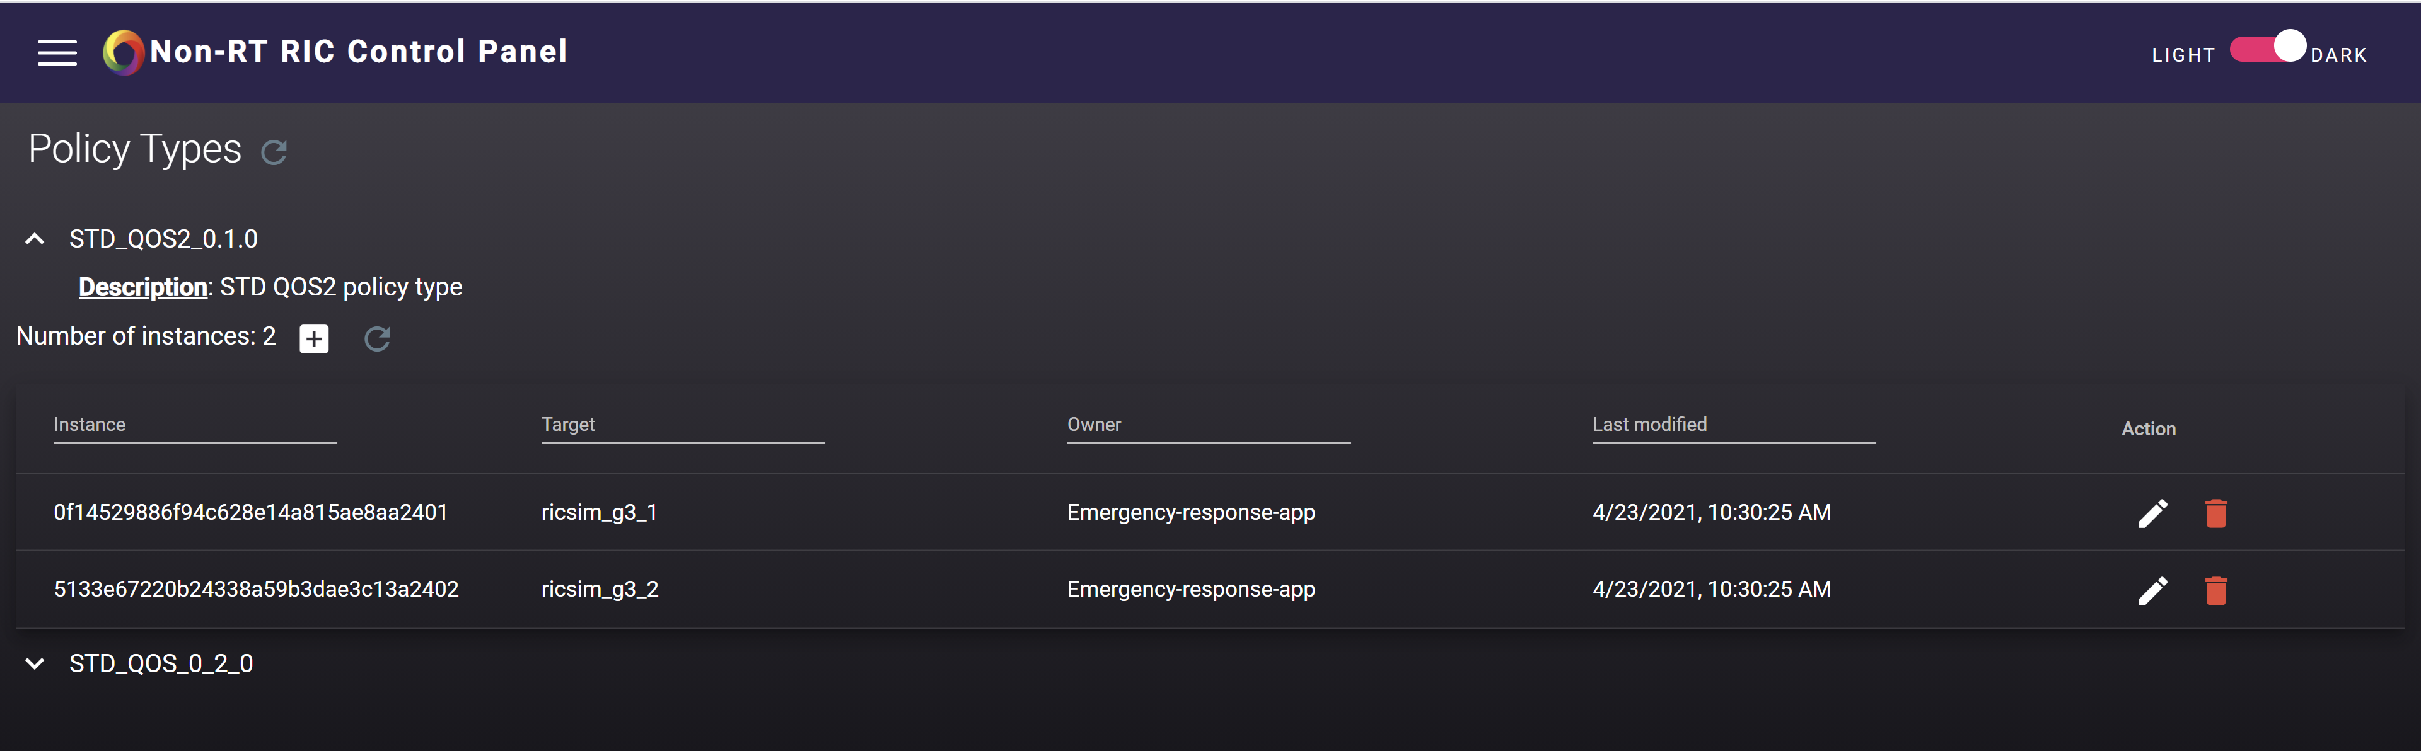The image size is (2421, 751).
Task: Select the Action column header
Action: point(2149,428)
